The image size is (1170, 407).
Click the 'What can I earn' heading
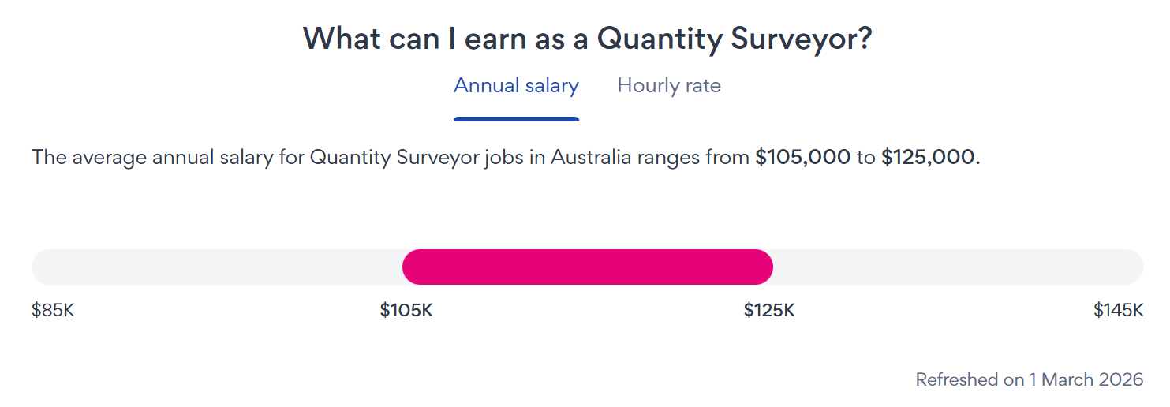[x=587, y=39]
